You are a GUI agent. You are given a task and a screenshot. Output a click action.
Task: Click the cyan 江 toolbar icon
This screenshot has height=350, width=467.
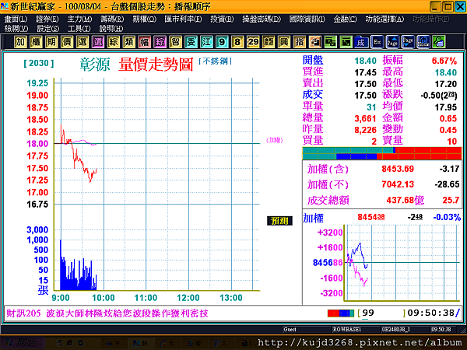point(206,42)
